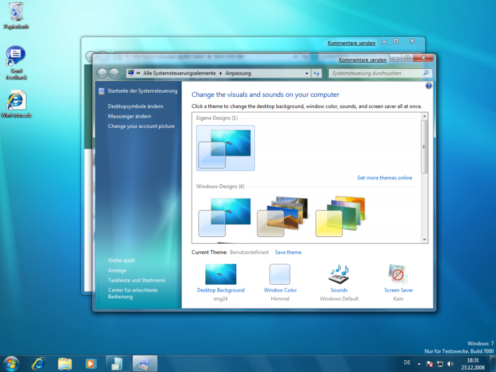
Task: Open the Send feedback desktop shortcut
Action: click(16, 63)
